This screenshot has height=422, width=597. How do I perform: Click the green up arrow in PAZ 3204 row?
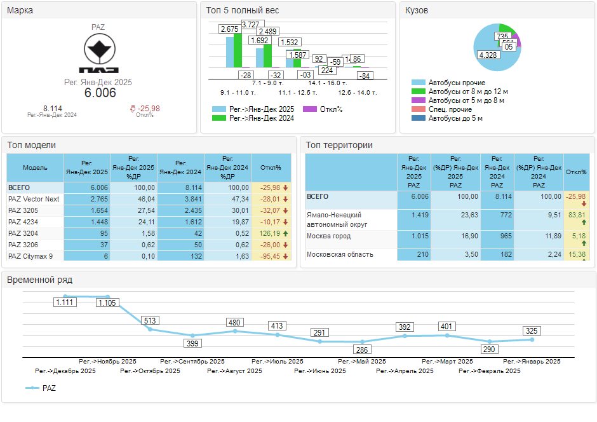[x=286, y=233]
